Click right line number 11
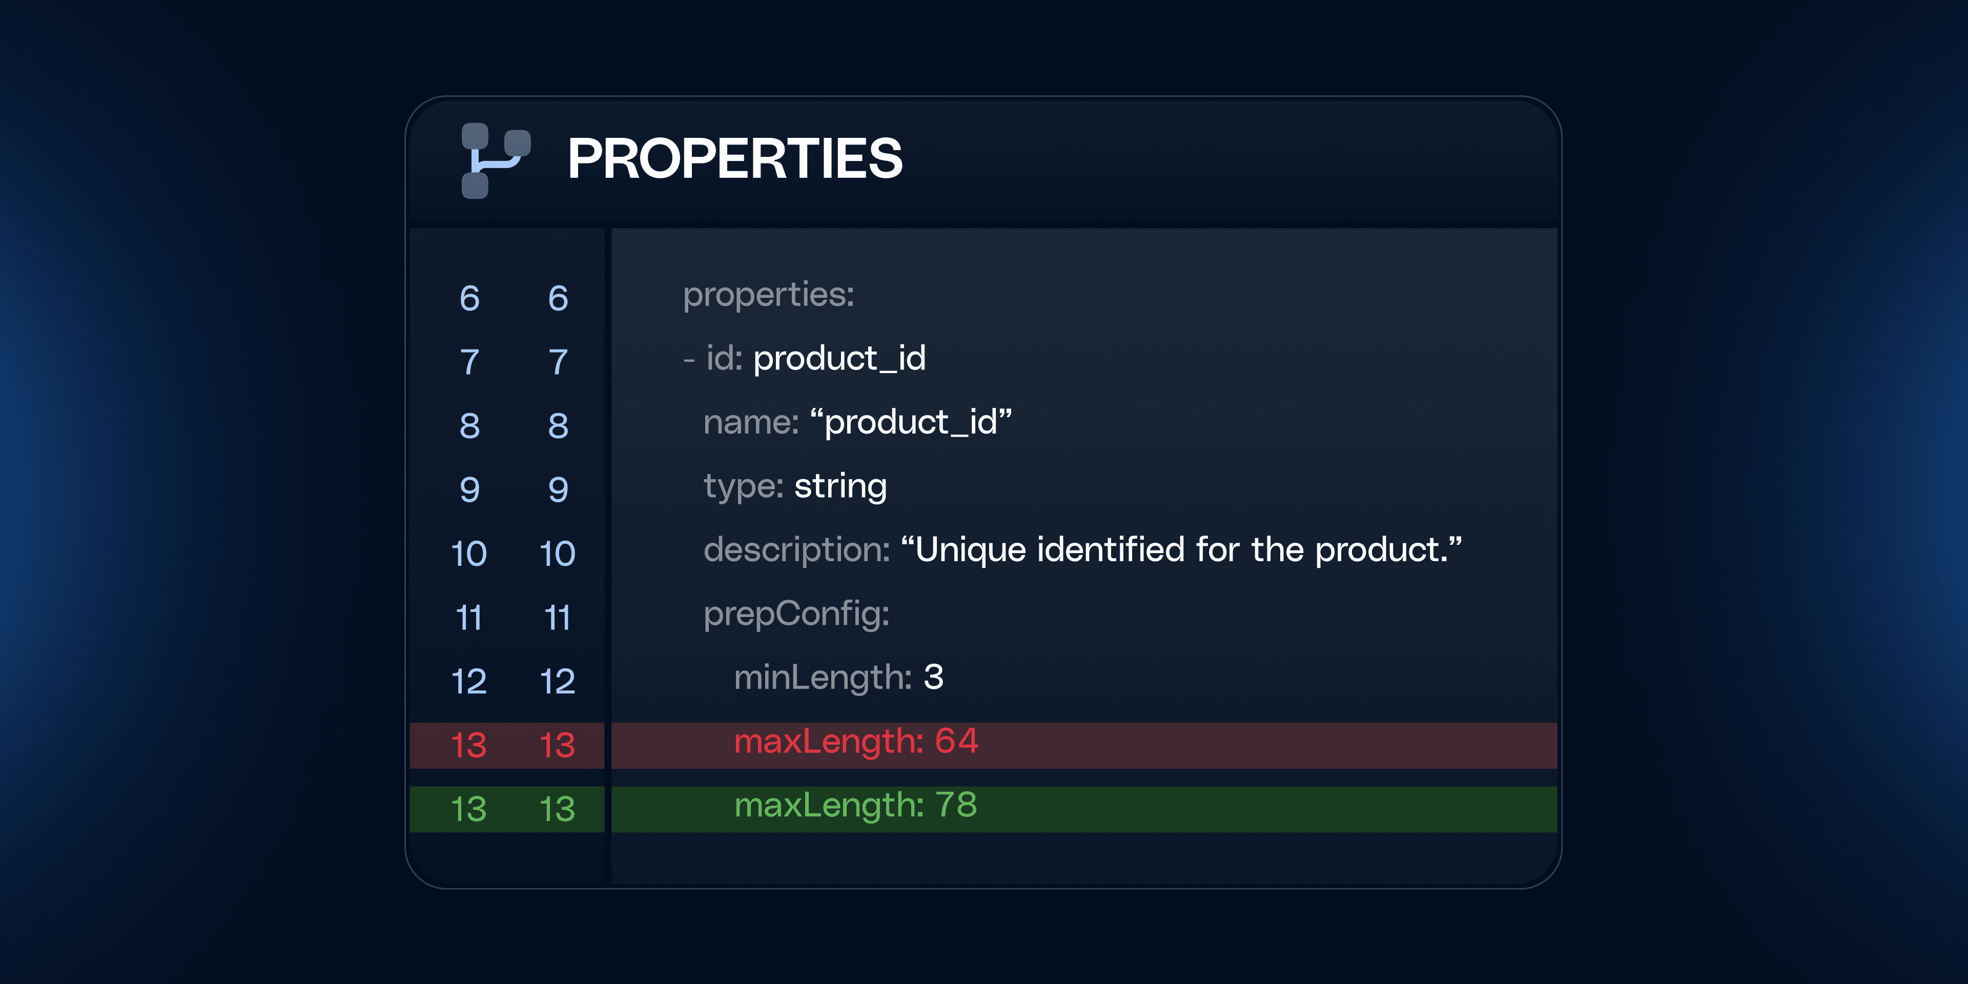 point(558,617)
